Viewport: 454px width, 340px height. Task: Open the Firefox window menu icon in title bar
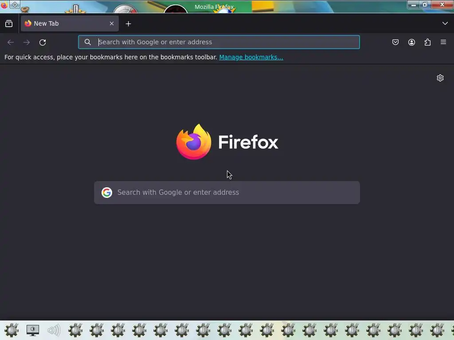[4, 5]
